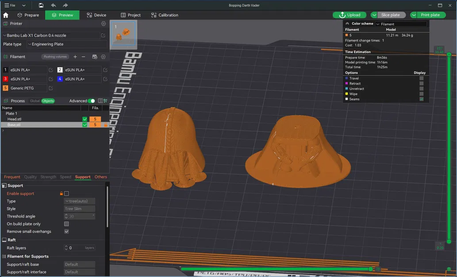Go to the home screen icon
This screenshot has width=457, height=277.
[x=6, y=15]
